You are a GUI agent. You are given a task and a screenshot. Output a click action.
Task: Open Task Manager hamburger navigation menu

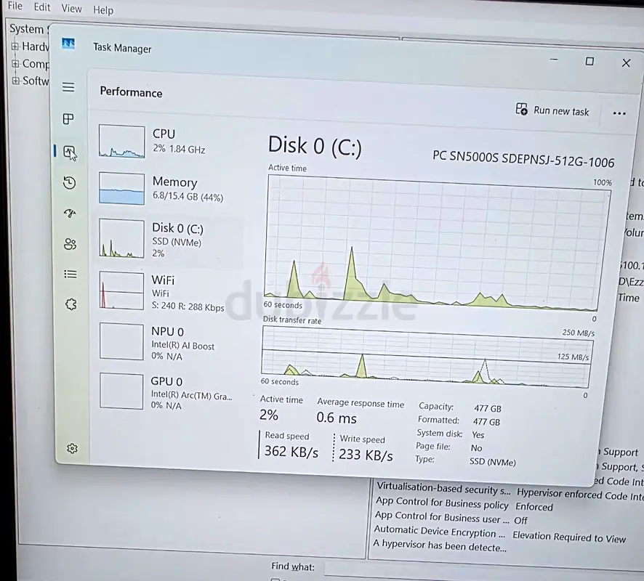pos(68,87)
